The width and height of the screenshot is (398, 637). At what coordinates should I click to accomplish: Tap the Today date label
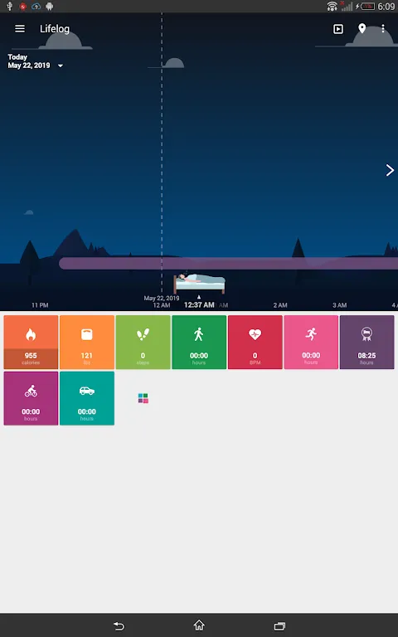click(17, 57)
